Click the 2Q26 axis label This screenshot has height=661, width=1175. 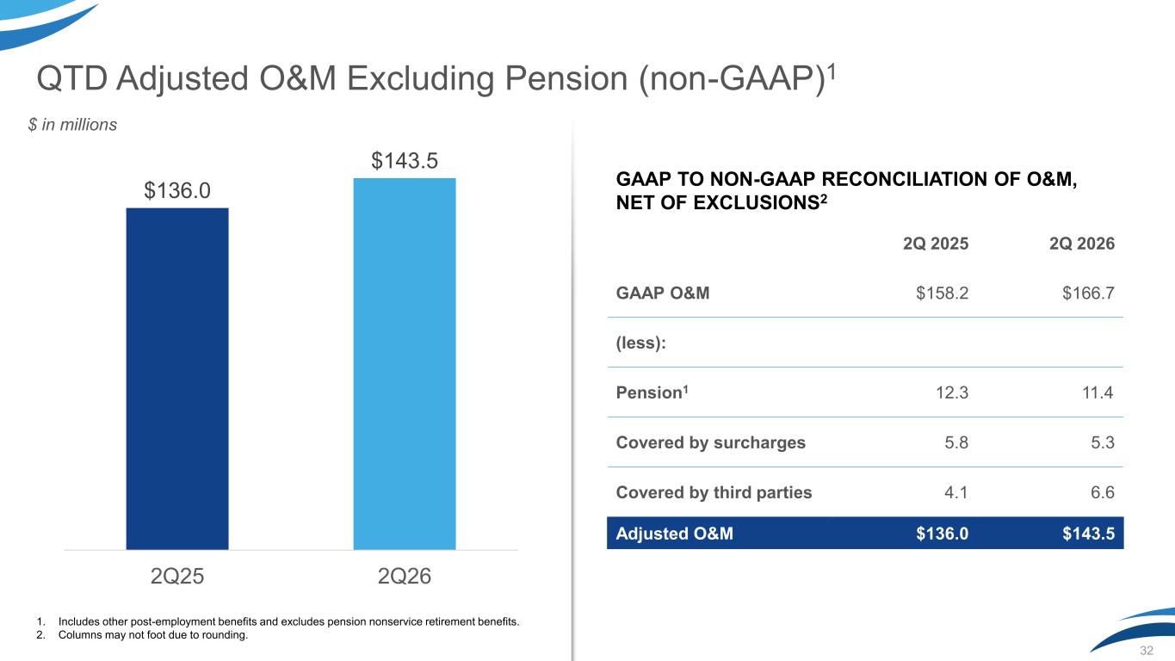coord(405,577)
